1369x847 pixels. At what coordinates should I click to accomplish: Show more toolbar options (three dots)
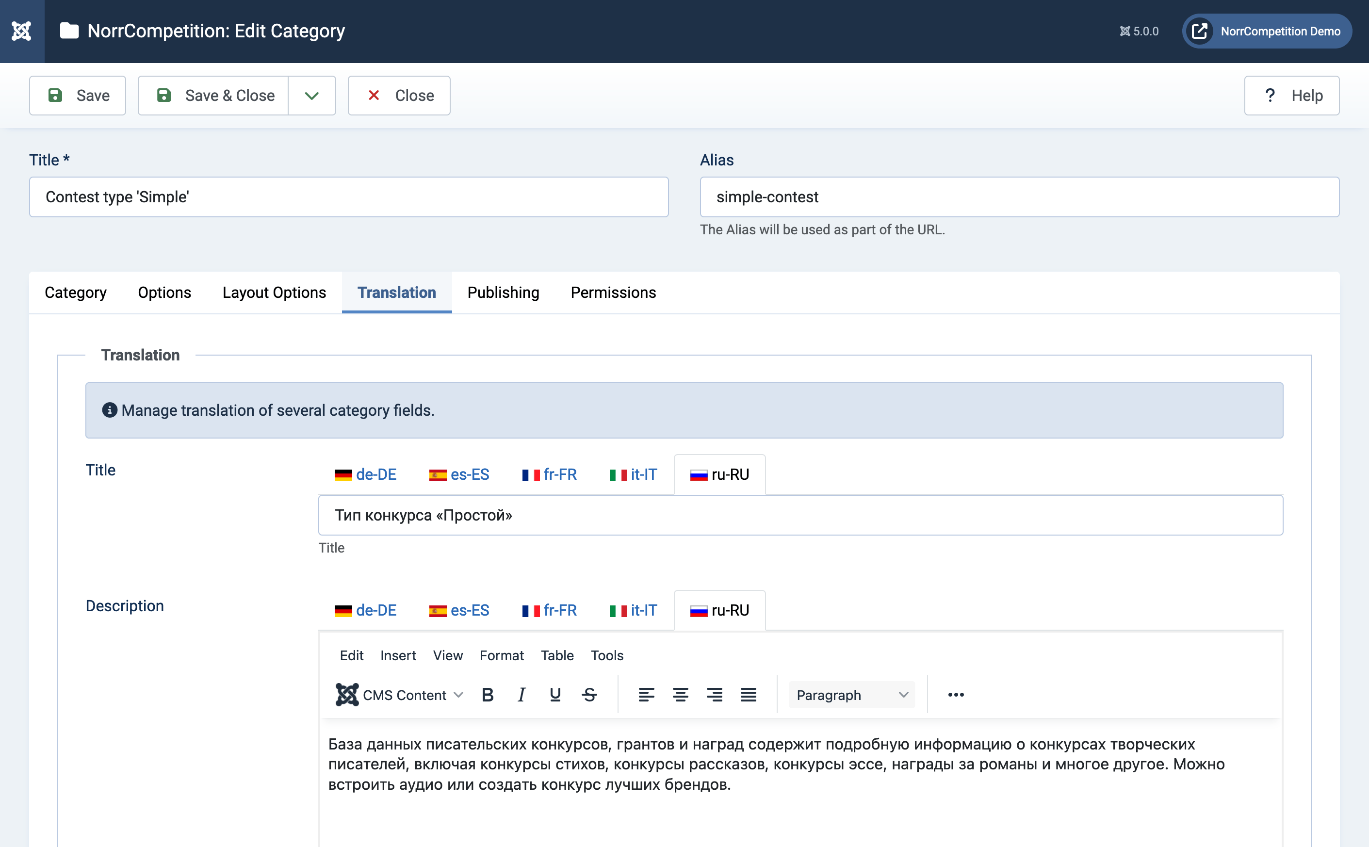point(956,695)
